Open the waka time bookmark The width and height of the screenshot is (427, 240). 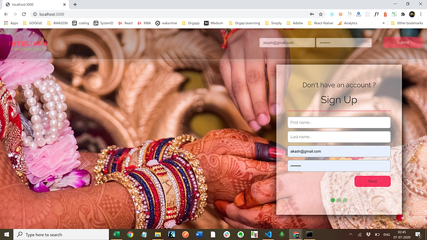pos(166,23)
